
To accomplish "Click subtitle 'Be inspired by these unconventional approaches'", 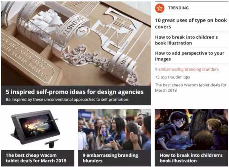I will 68,100.
